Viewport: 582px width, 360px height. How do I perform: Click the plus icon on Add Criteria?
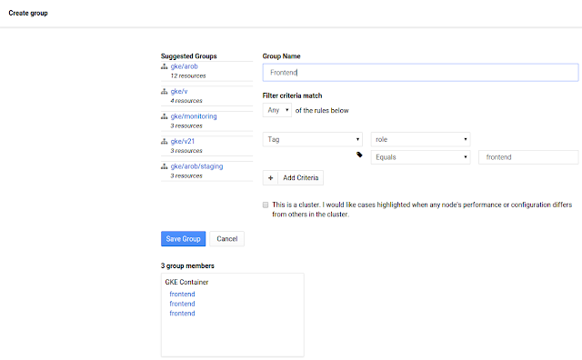[271, 178]
